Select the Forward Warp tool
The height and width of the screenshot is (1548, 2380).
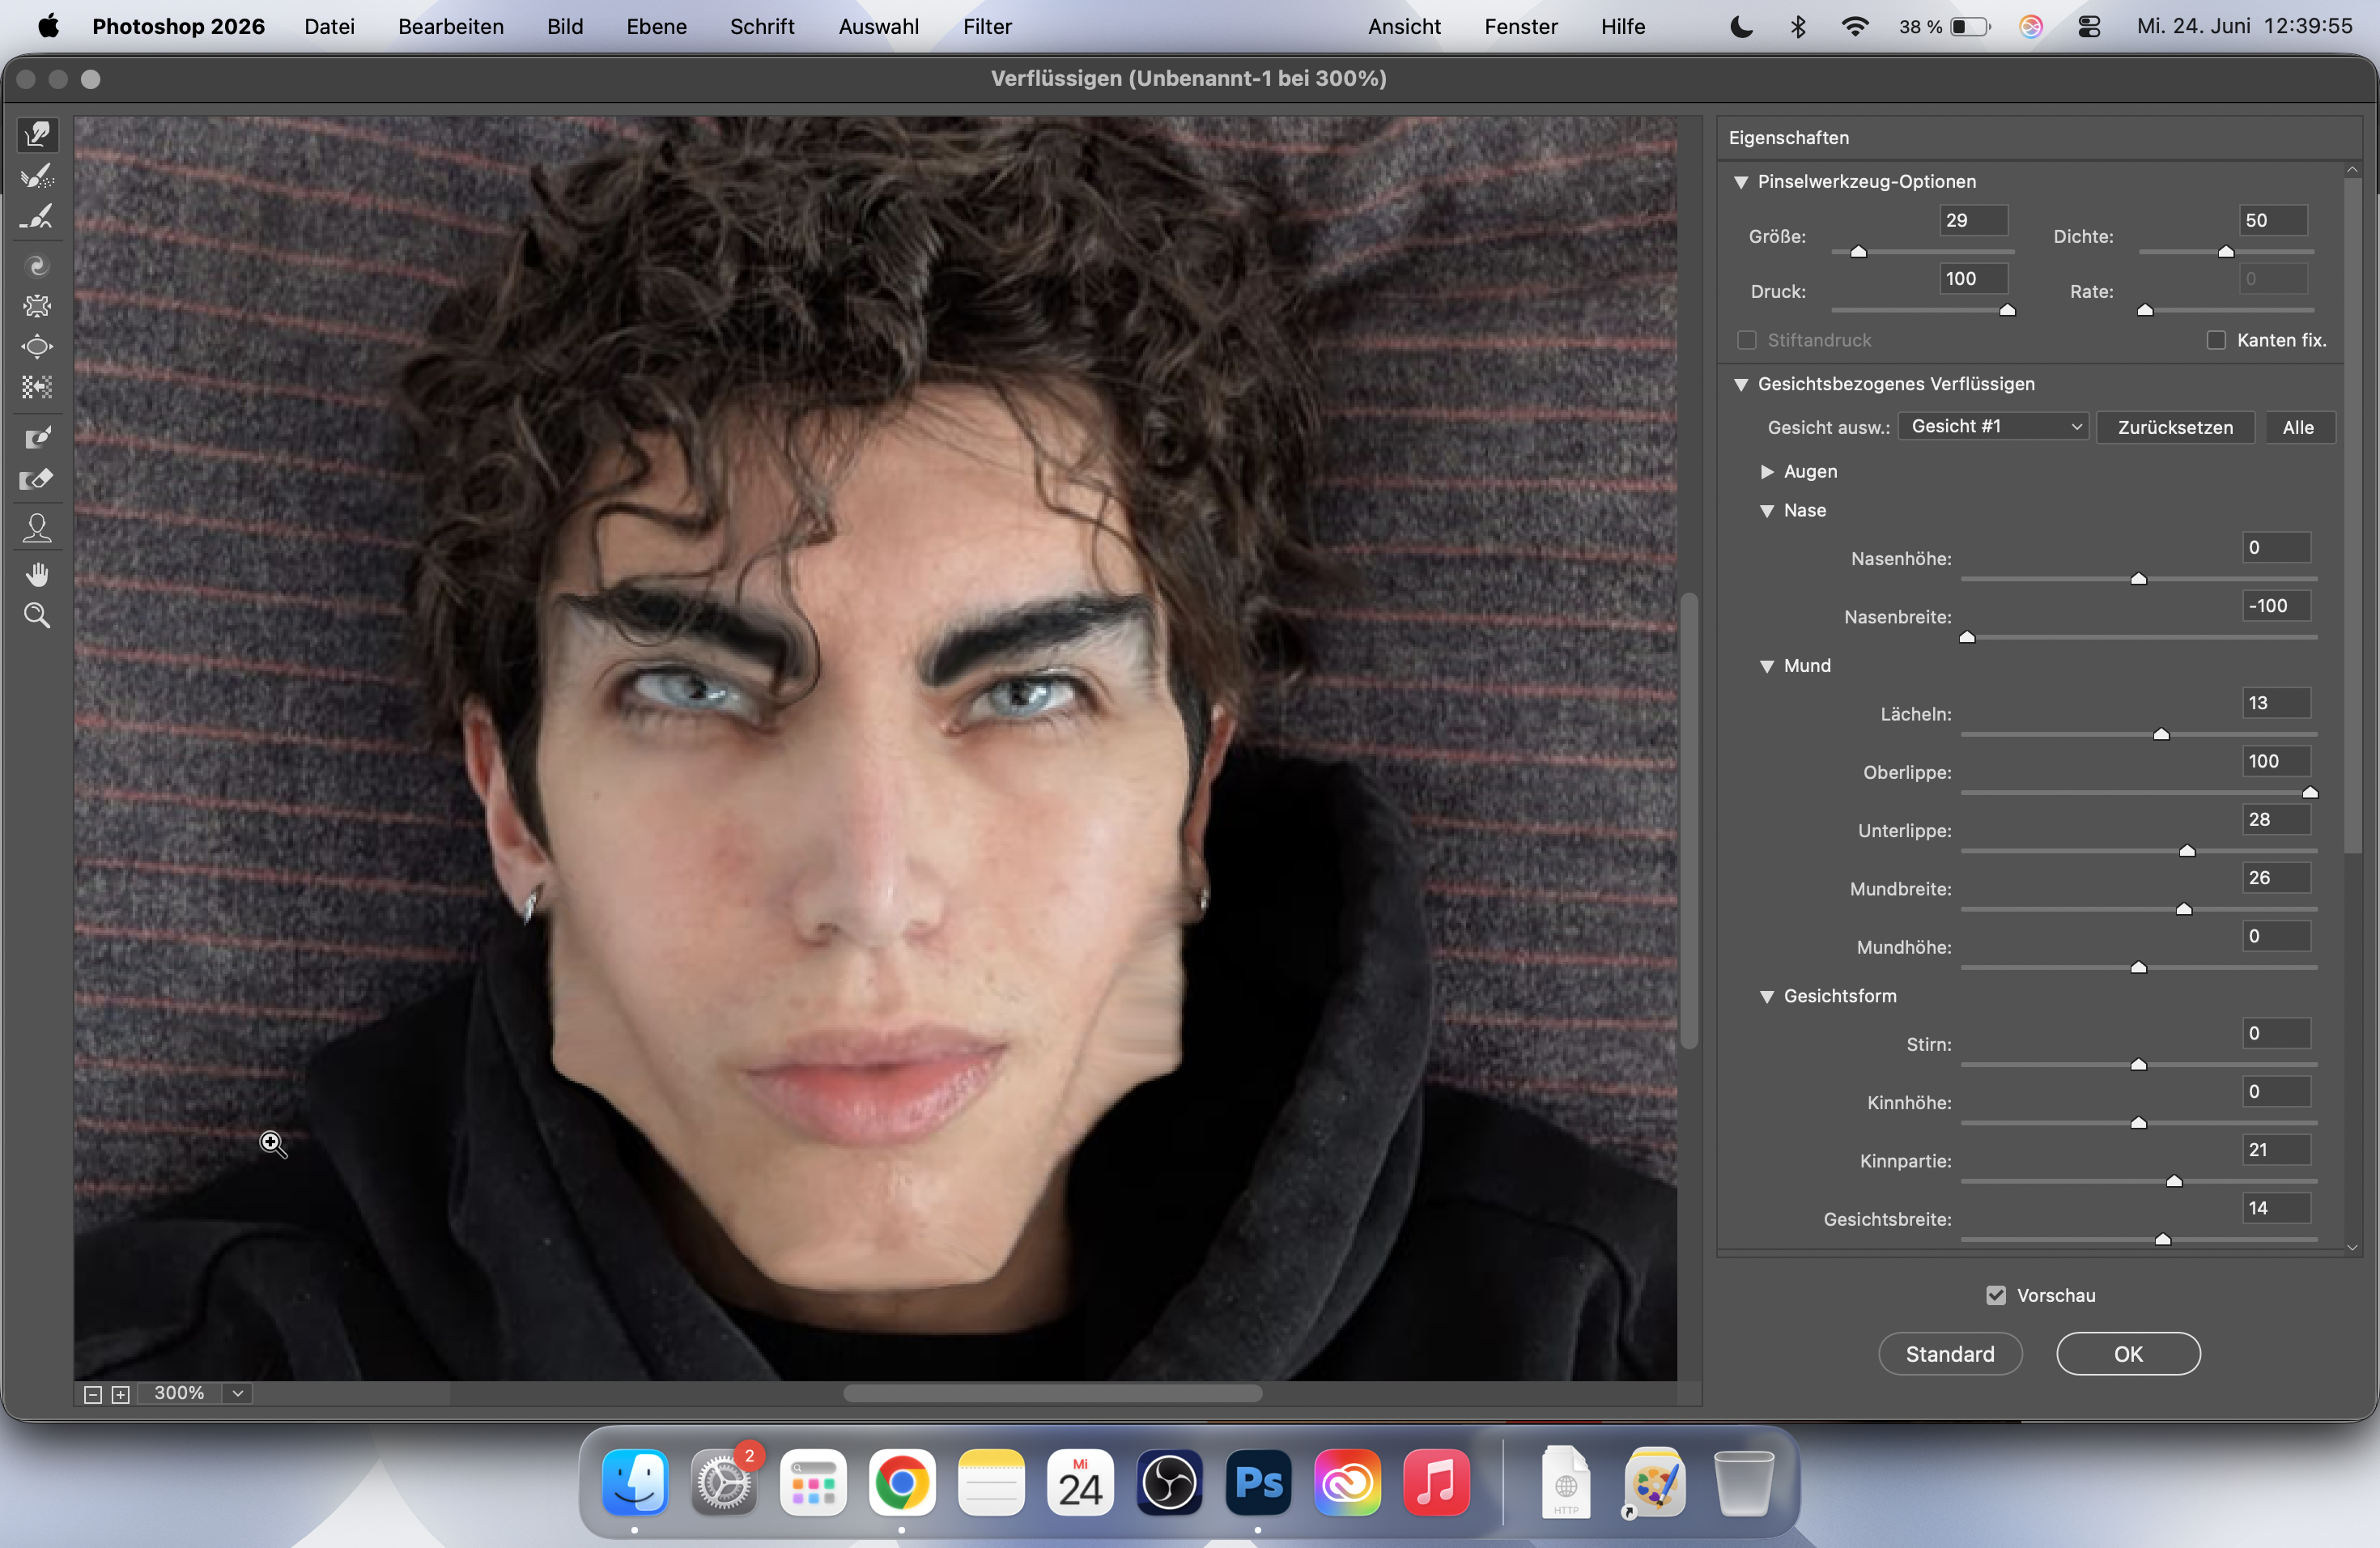[37, 134]
